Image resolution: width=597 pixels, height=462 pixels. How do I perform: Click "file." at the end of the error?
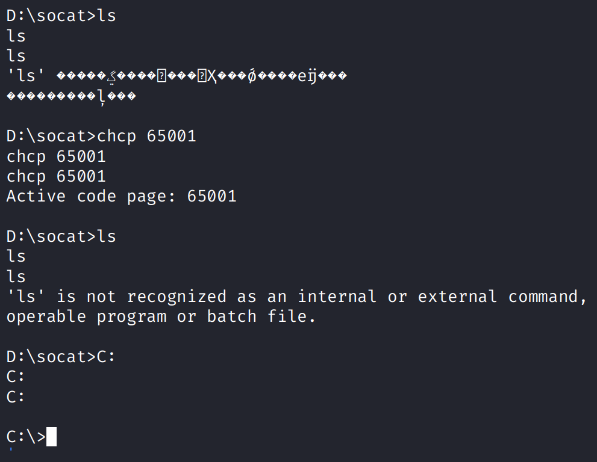click(292, 316)
